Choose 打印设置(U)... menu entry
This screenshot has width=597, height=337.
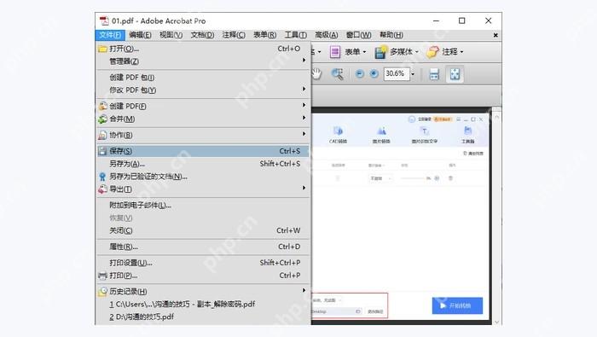[x=204, y=263]
